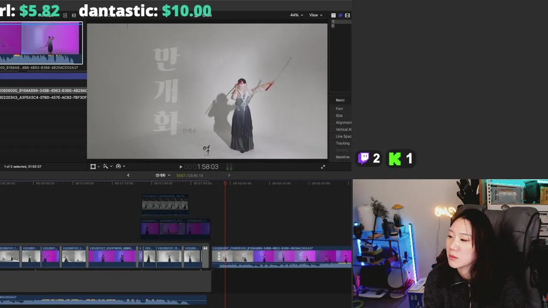Viewport: 548px width, 308px height.
Task: Click the 00:02:00:00 mark on timeline ruler
Action: click(242, 183)
